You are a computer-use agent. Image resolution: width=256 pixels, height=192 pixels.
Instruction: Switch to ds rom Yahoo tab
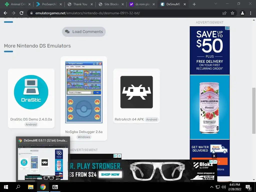(x=142, y=4)
